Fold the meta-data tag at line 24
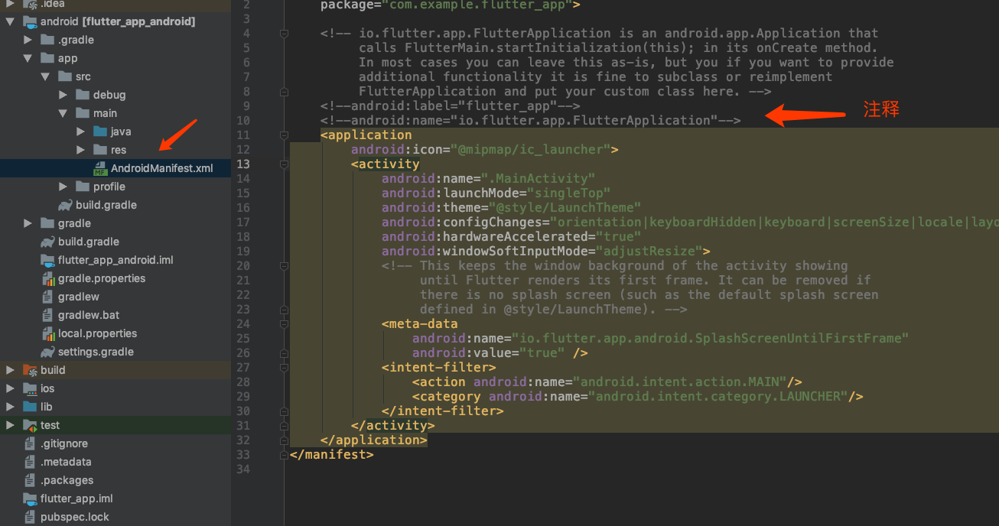The image size is (999, 526). click(285, 324)
